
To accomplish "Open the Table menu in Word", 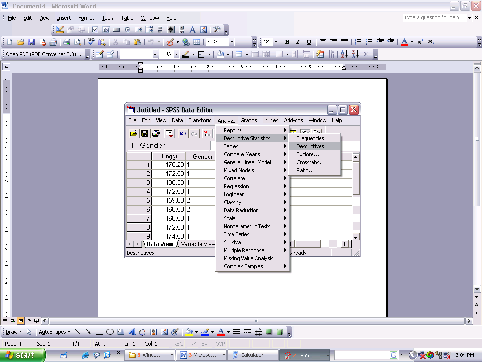I will click(127, 18).
